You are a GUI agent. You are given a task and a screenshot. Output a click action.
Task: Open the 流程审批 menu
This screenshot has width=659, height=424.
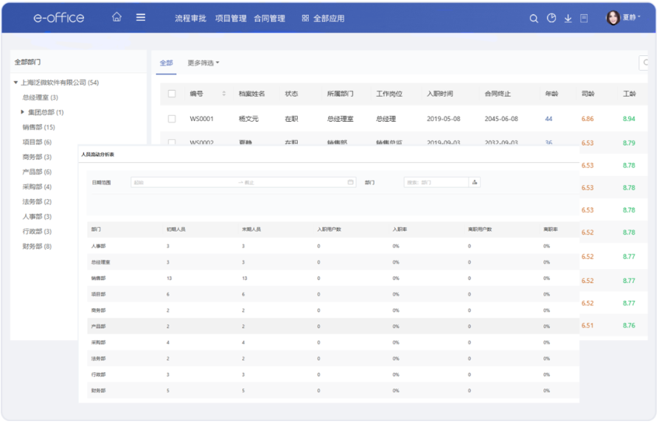[191, 18]
